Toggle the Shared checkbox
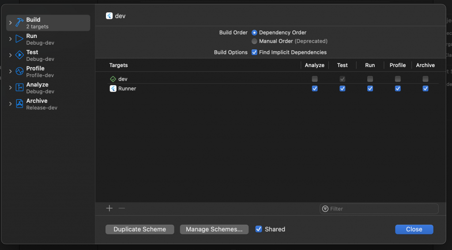The height and width of the screenshot is (250, 452). tap(259, 229)
